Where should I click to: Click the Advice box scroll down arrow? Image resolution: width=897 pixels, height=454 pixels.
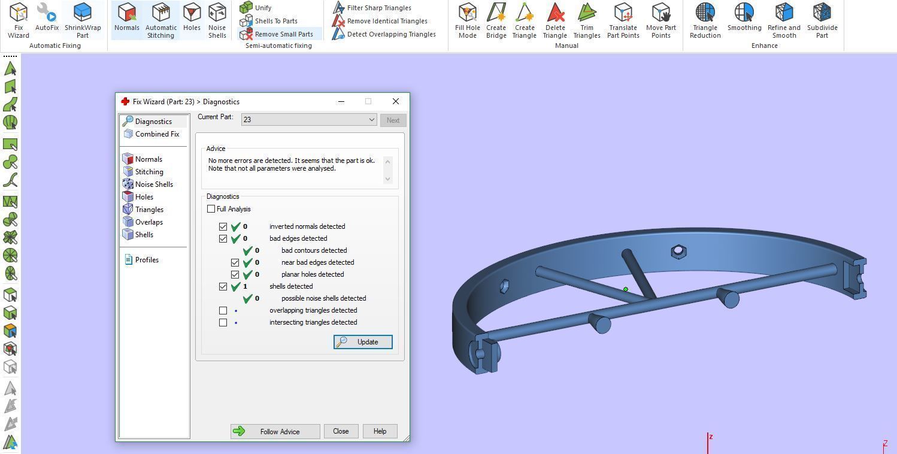(387, 178)
